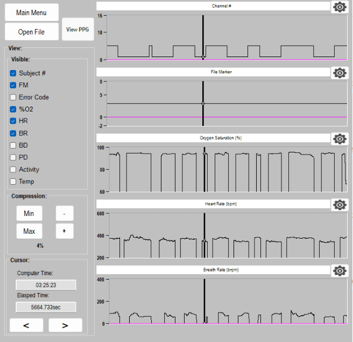Set compression to Max
Image resolution: width=353 pixels, height=342 pixels.
[x=29, y=231]
